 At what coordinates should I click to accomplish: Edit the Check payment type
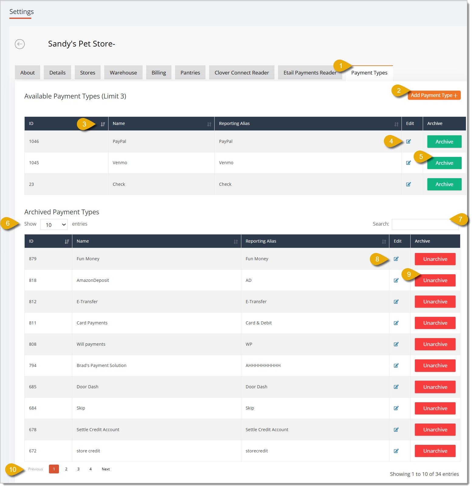408,184
